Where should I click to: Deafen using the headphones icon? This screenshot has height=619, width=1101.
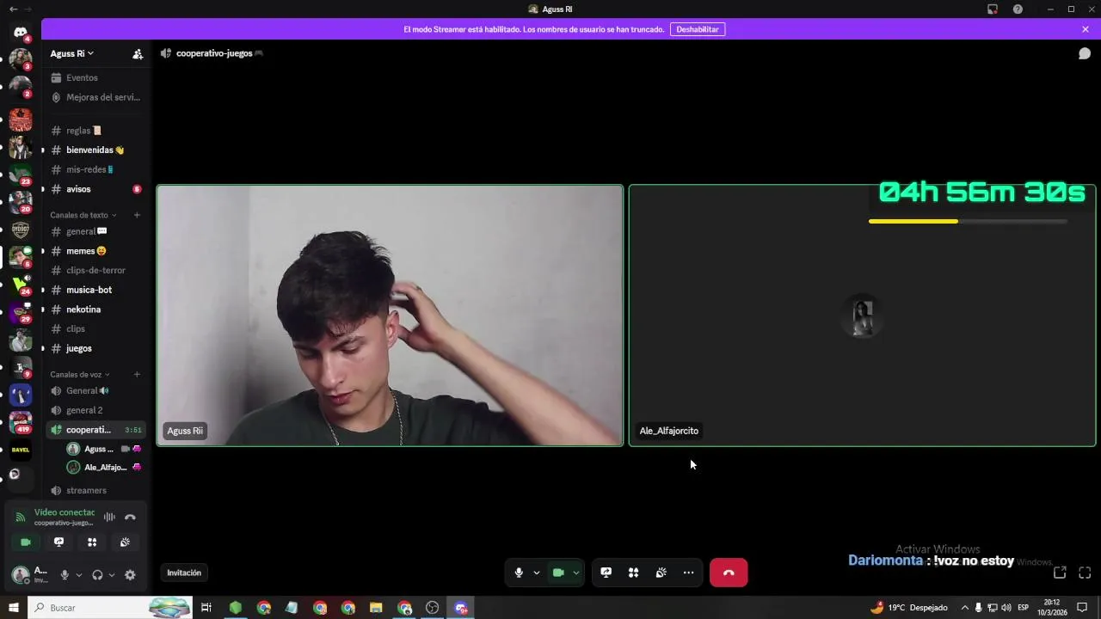click(97, 574)
